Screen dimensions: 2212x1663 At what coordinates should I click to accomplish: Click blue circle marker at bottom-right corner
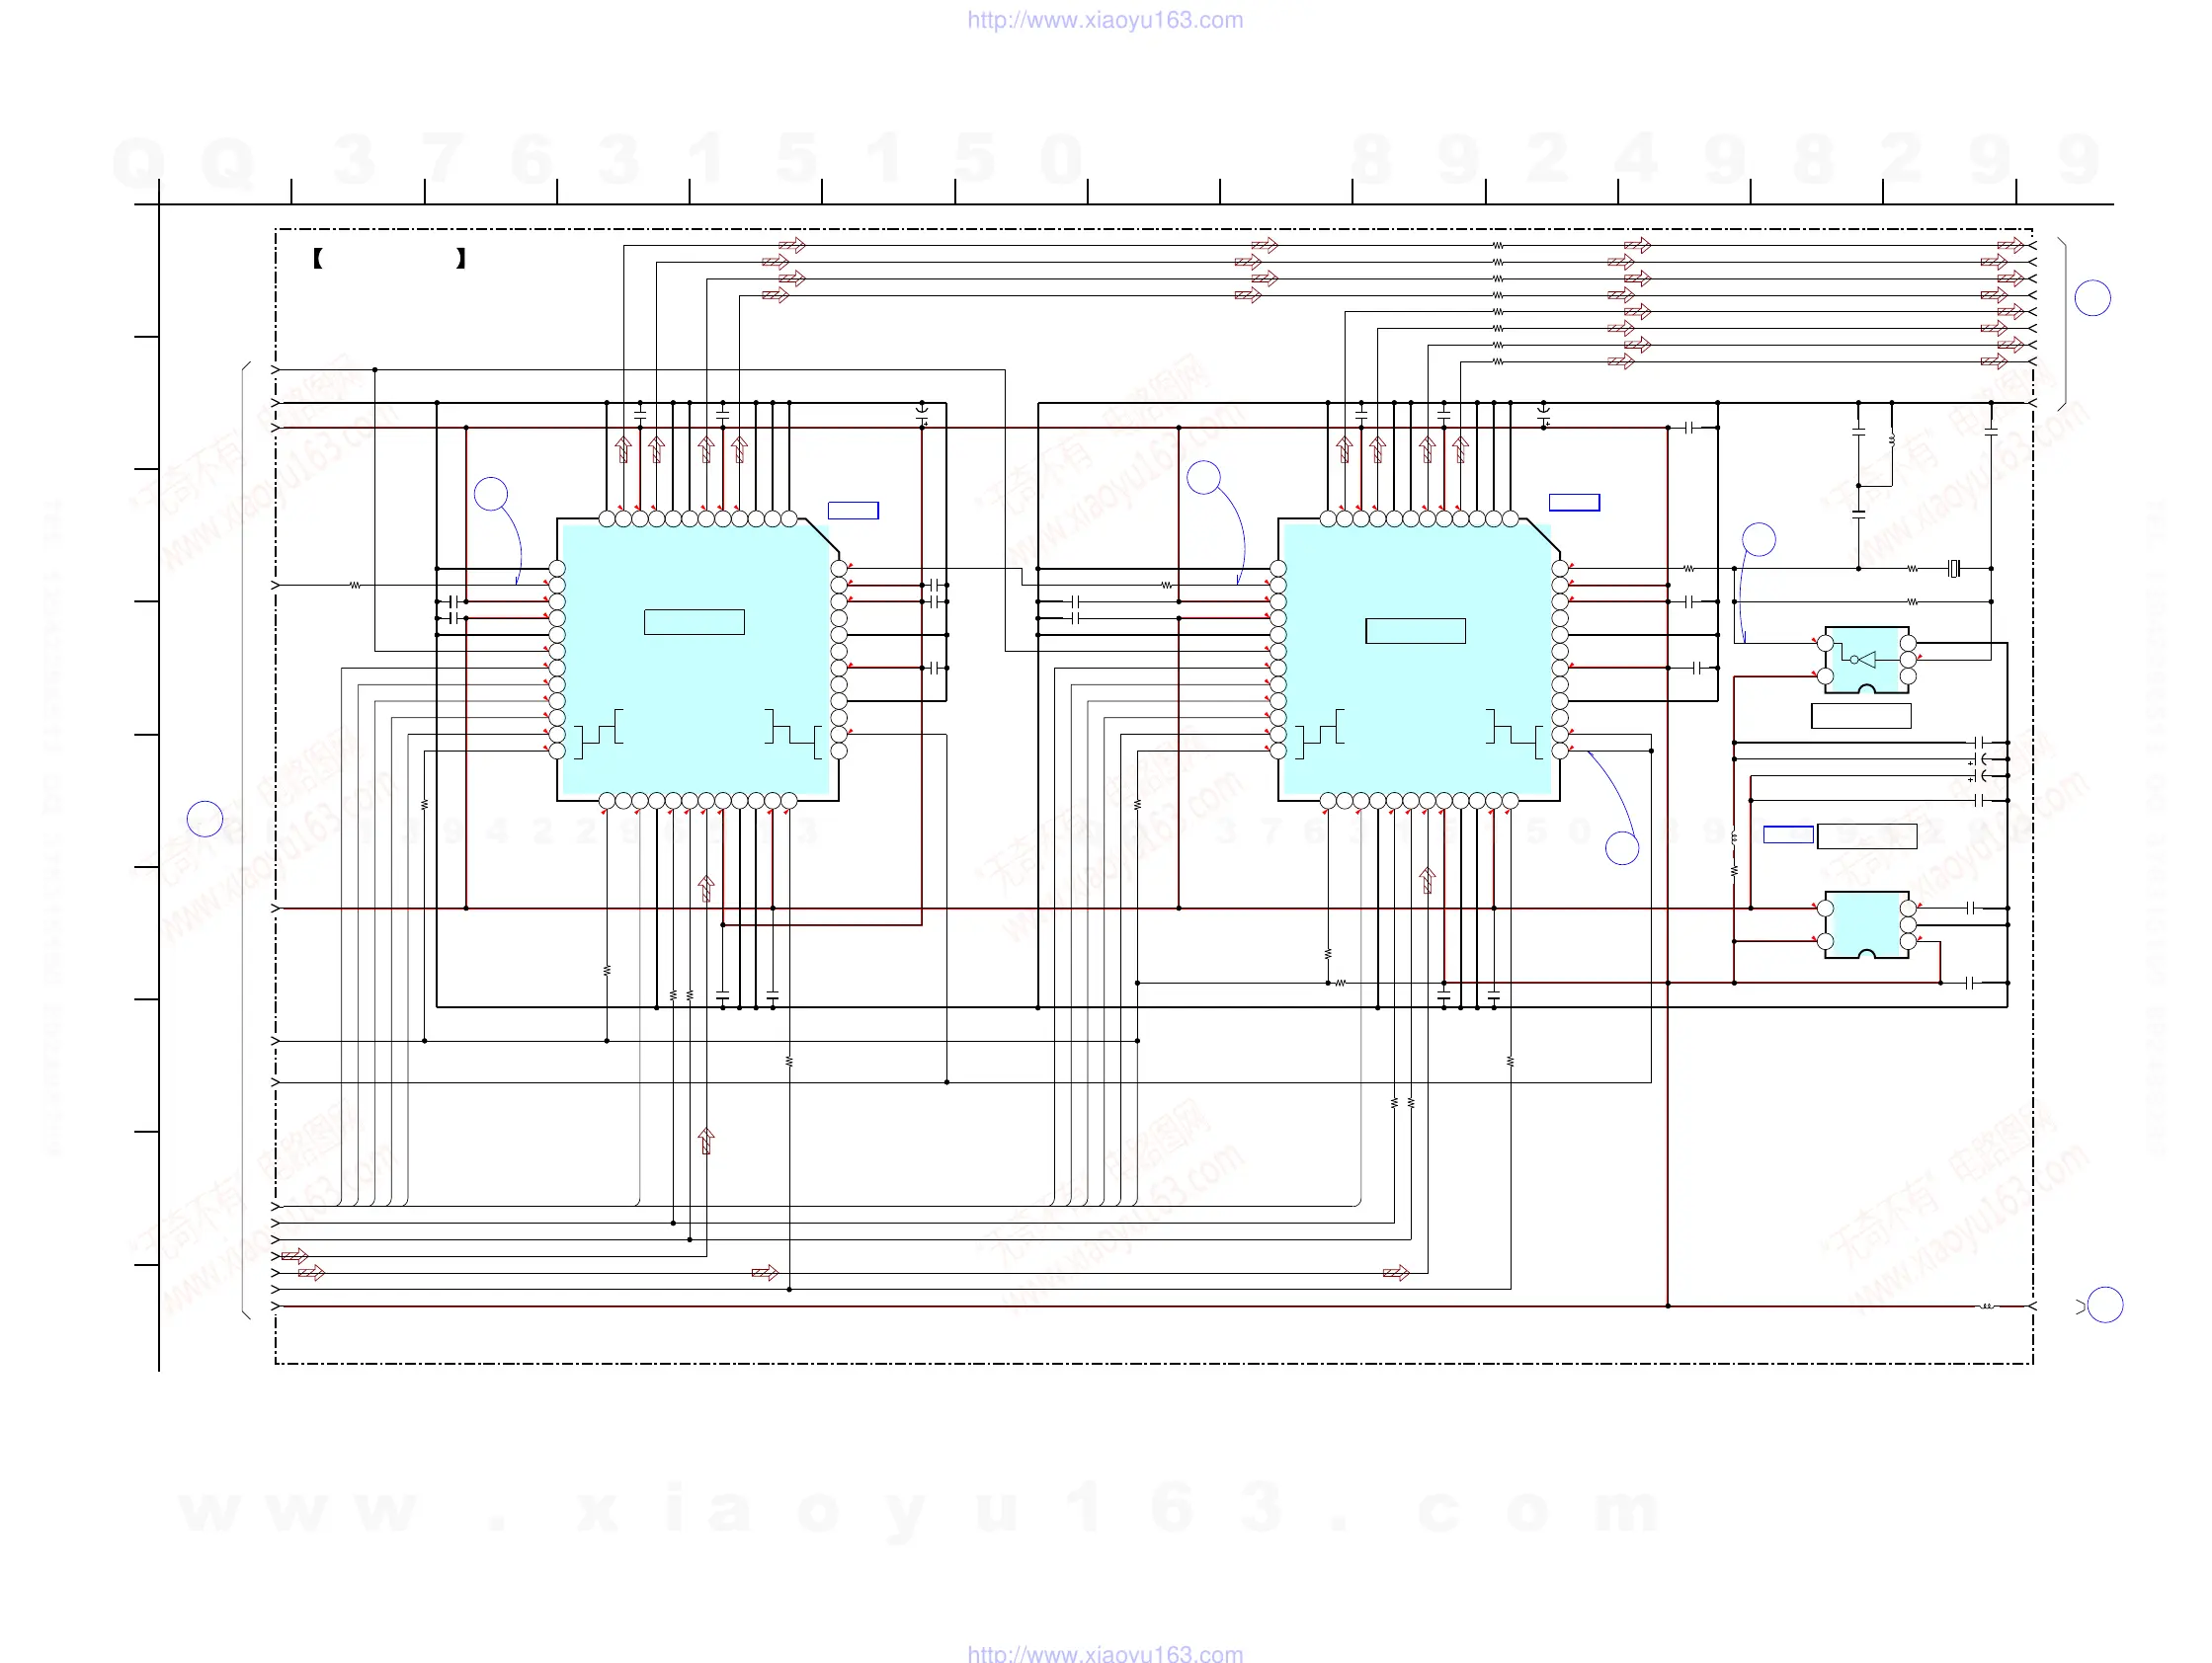[2105, 1306]
